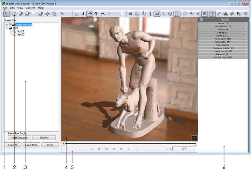Expand the Material (Y) section

pyautogui.click(x=223, y=54)
